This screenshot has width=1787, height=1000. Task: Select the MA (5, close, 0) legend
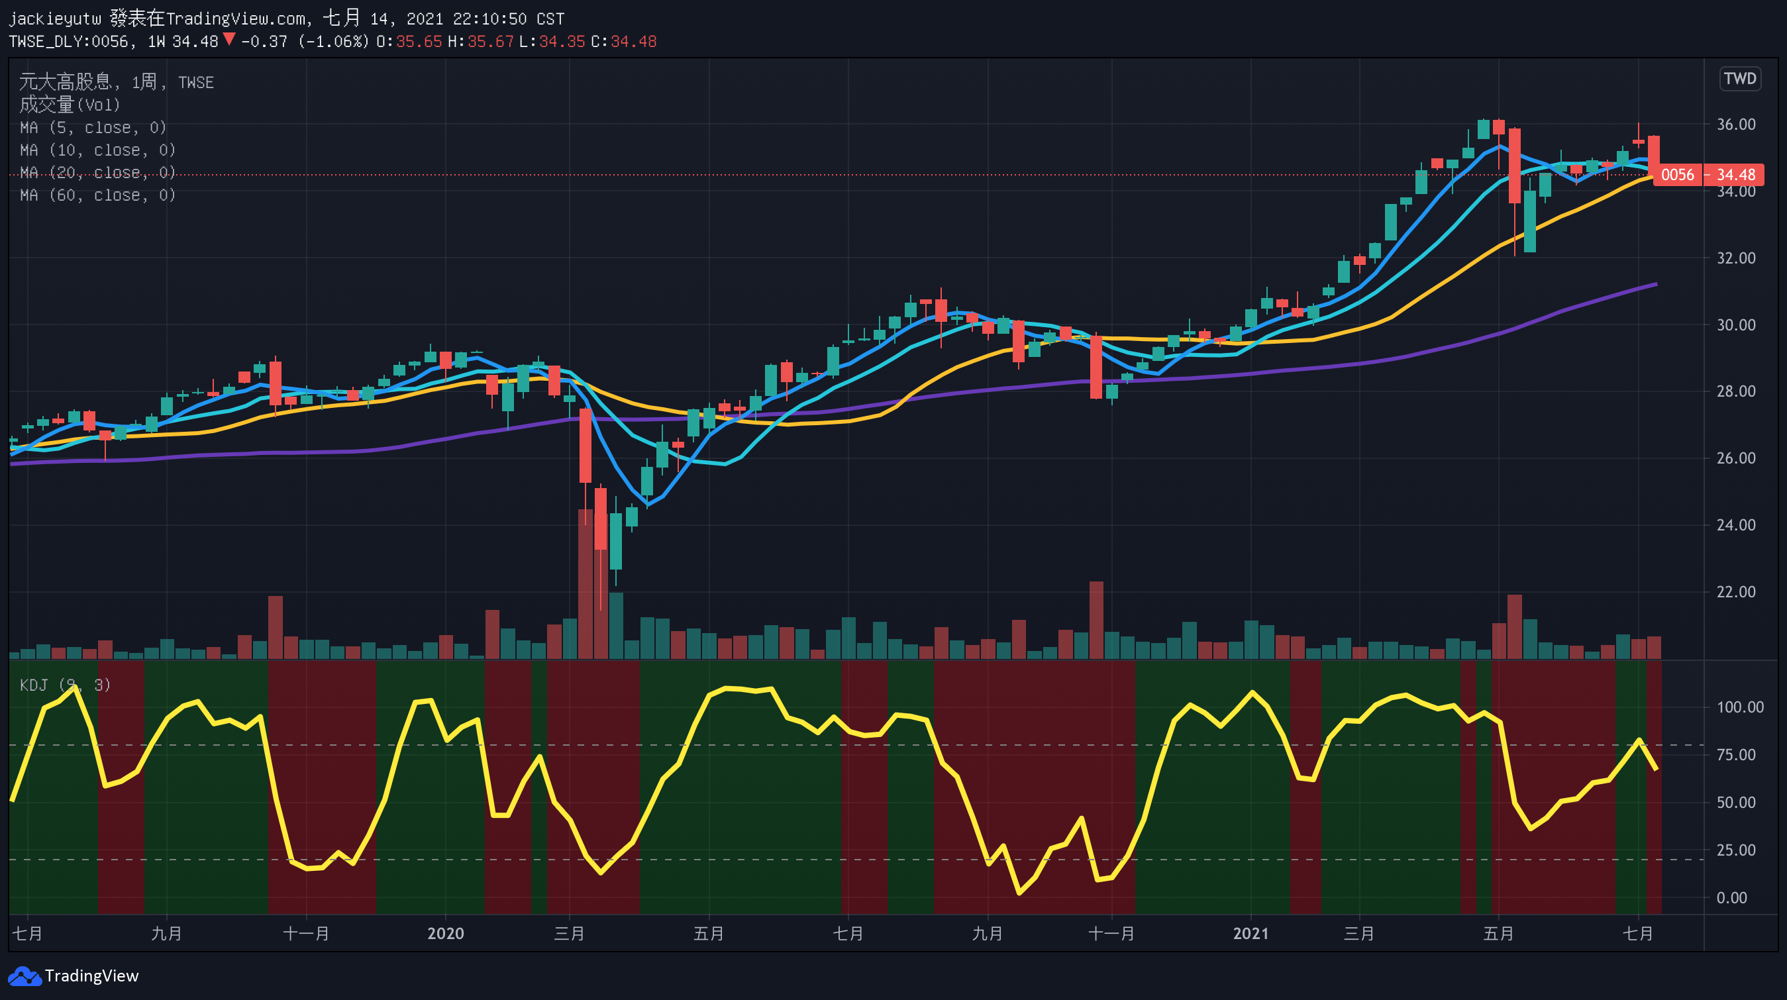93,128
